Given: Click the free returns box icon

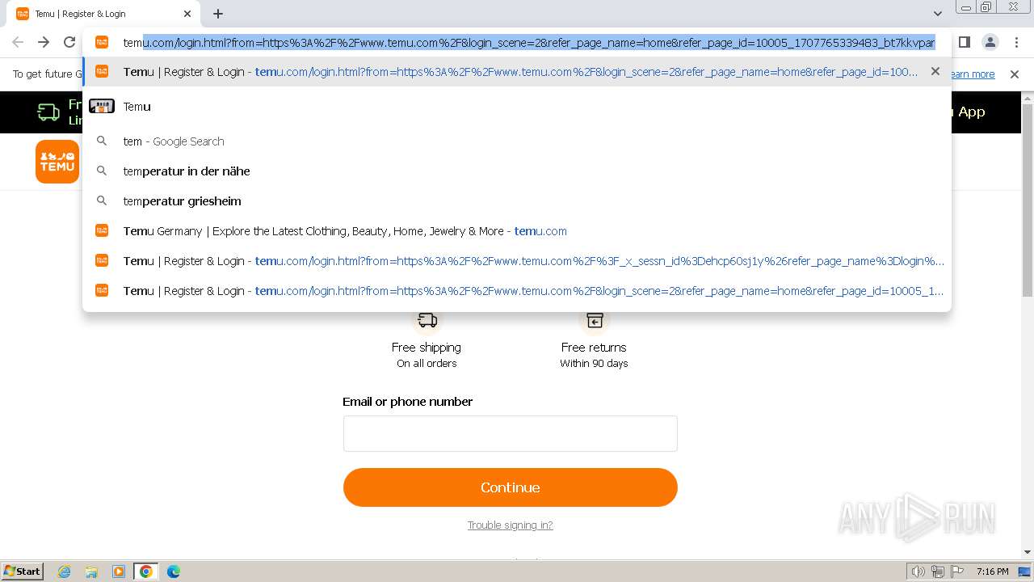Looking at the screenshot, I should 595,321.
